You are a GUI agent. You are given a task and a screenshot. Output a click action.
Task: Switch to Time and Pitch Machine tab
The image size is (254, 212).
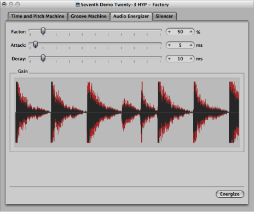click(38, 16)
